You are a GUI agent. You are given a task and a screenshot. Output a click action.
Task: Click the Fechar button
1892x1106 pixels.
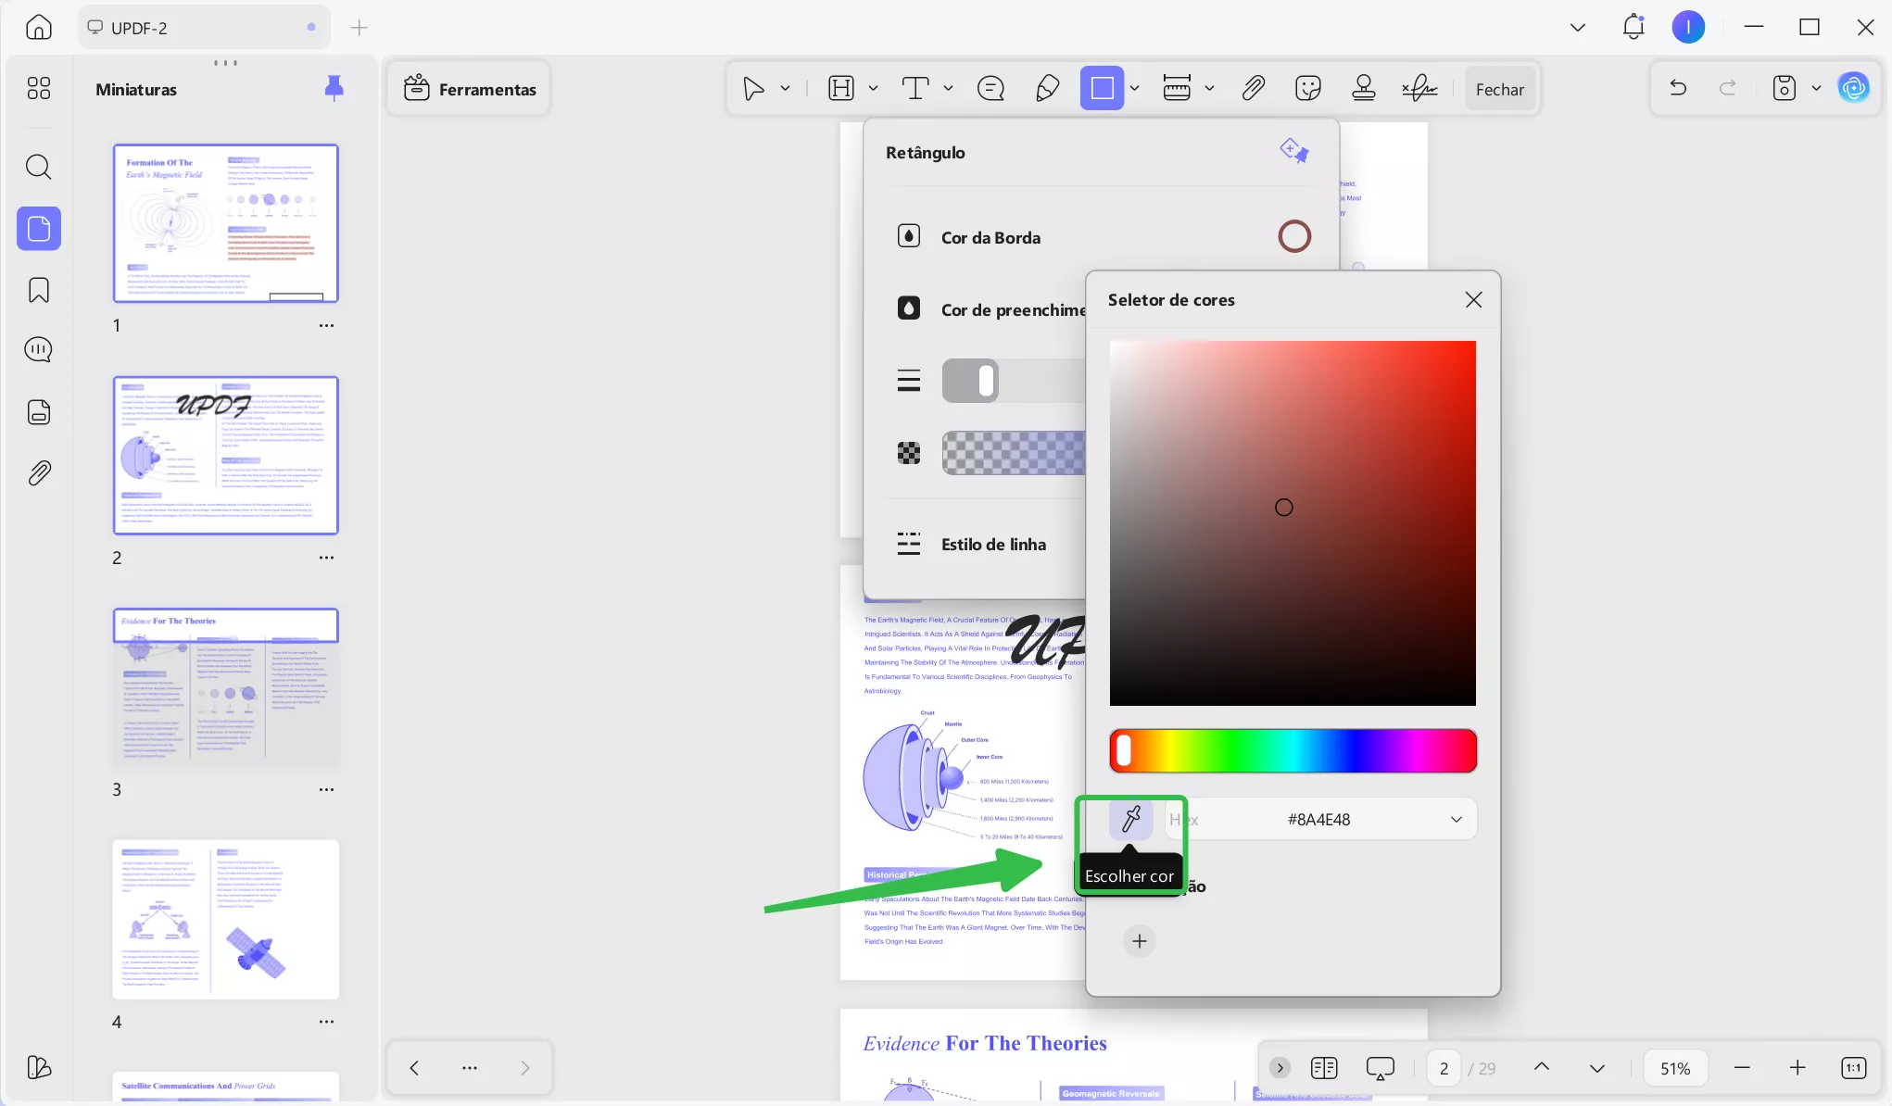(1499, 89)
